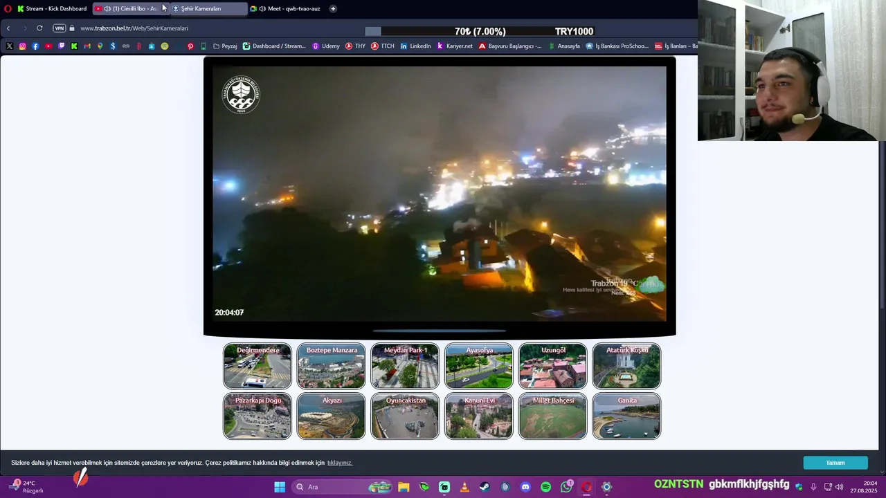Image resolution: width=886 pixels, height=498 pixels.
Task: Select the Boztepe Manzara camera thumbnail
Action: click(x=331, y=366)
